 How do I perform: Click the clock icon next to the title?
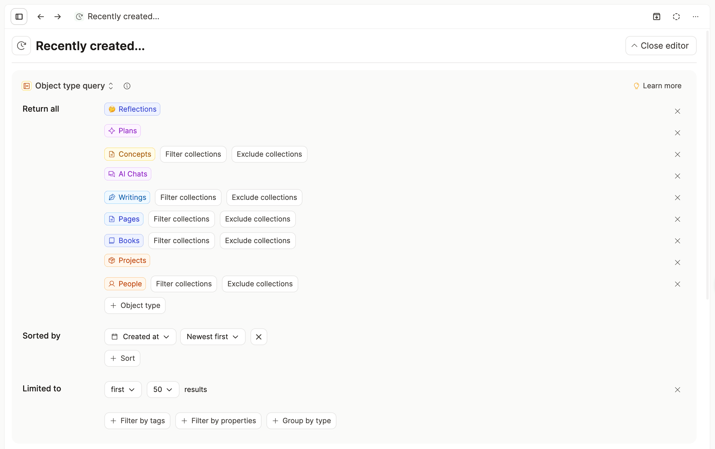point(21,45)
